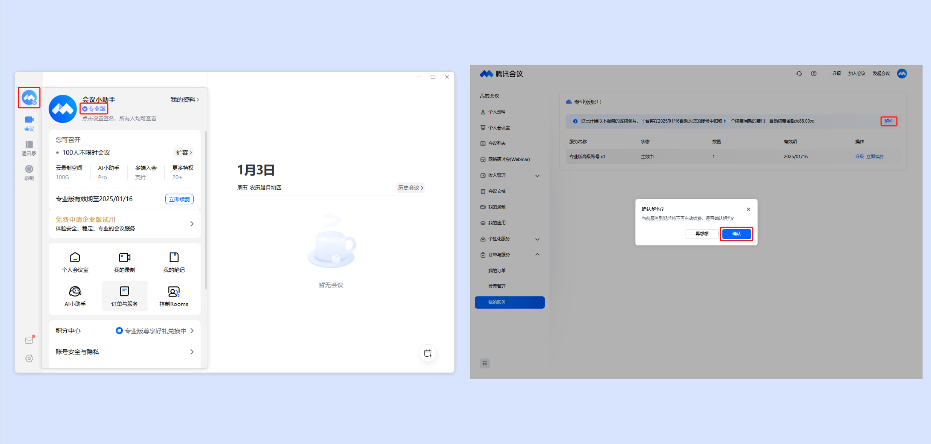Open 积分中心 row
Screen dimensions: 931x444
click(x=125, y=331)
